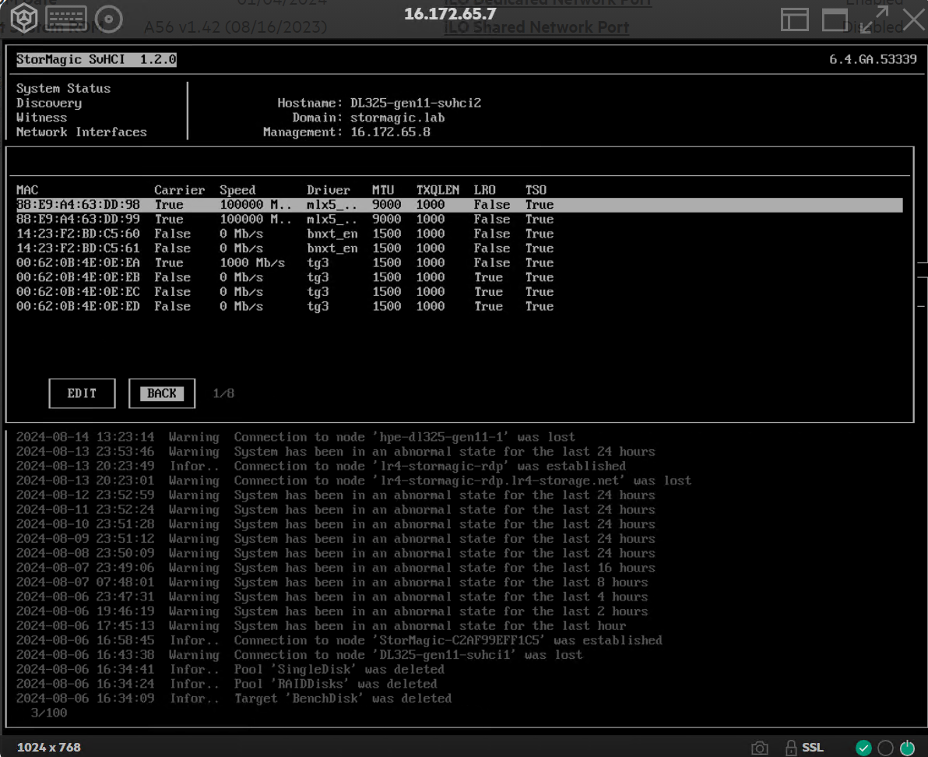The image size is (928, 757).
Task: Click the UID indicator circle icon
Action: point(885,748)
